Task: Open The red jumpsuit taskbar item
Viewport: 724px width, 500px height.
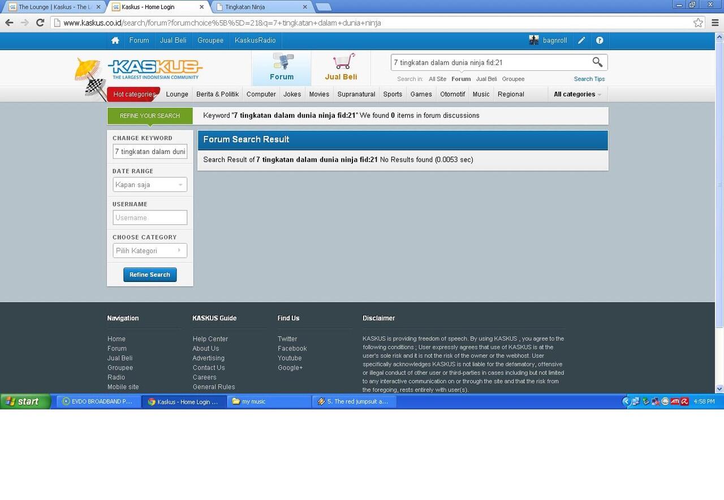Action: (x=354, y=401)
